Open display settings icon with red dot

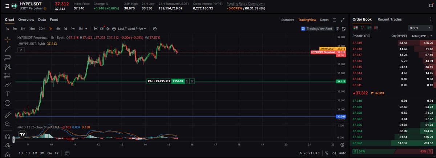point(102,28)
